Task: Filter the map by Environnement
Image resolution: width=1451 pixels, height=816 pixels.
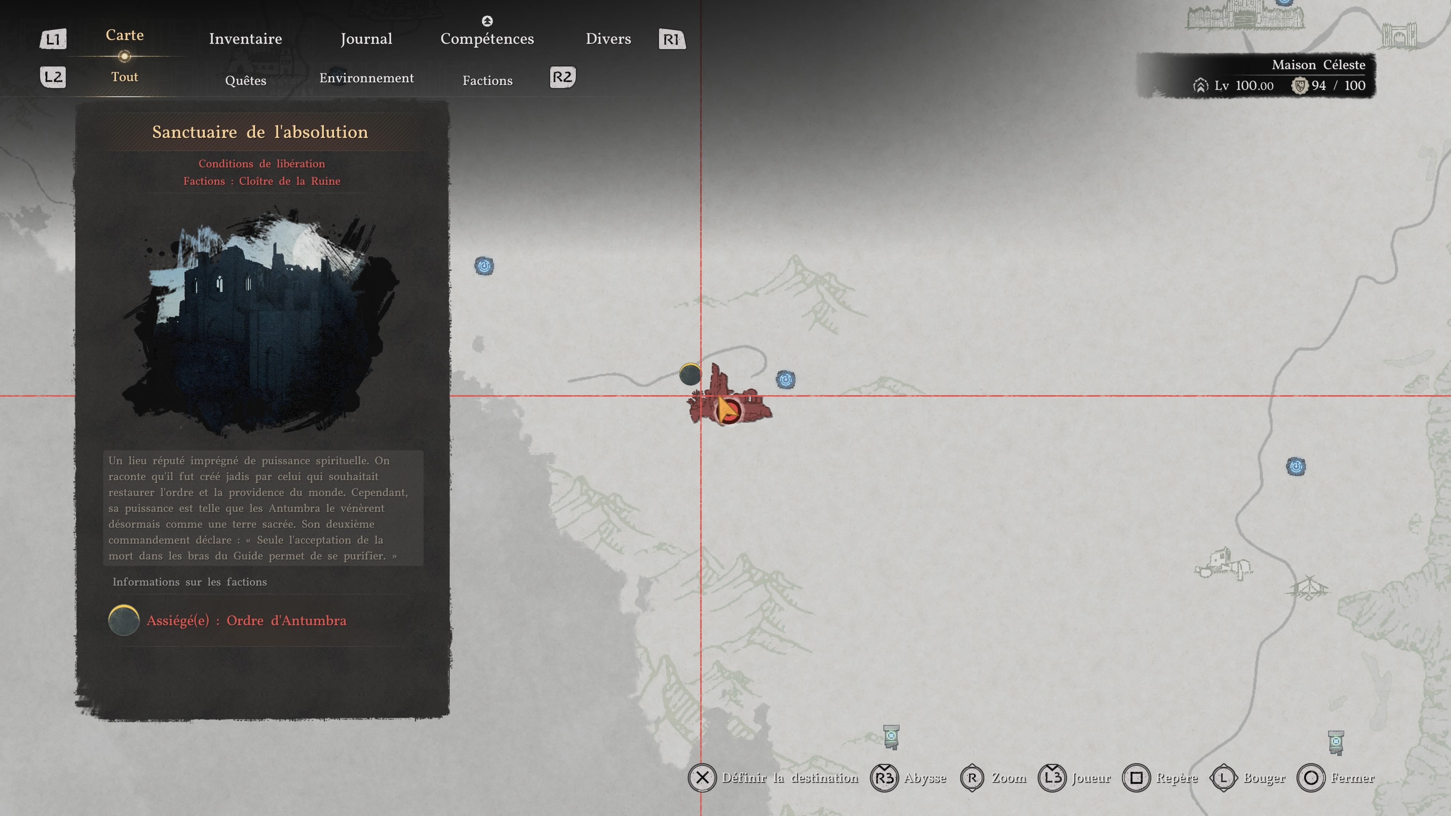Action: [x=367, y=78]
